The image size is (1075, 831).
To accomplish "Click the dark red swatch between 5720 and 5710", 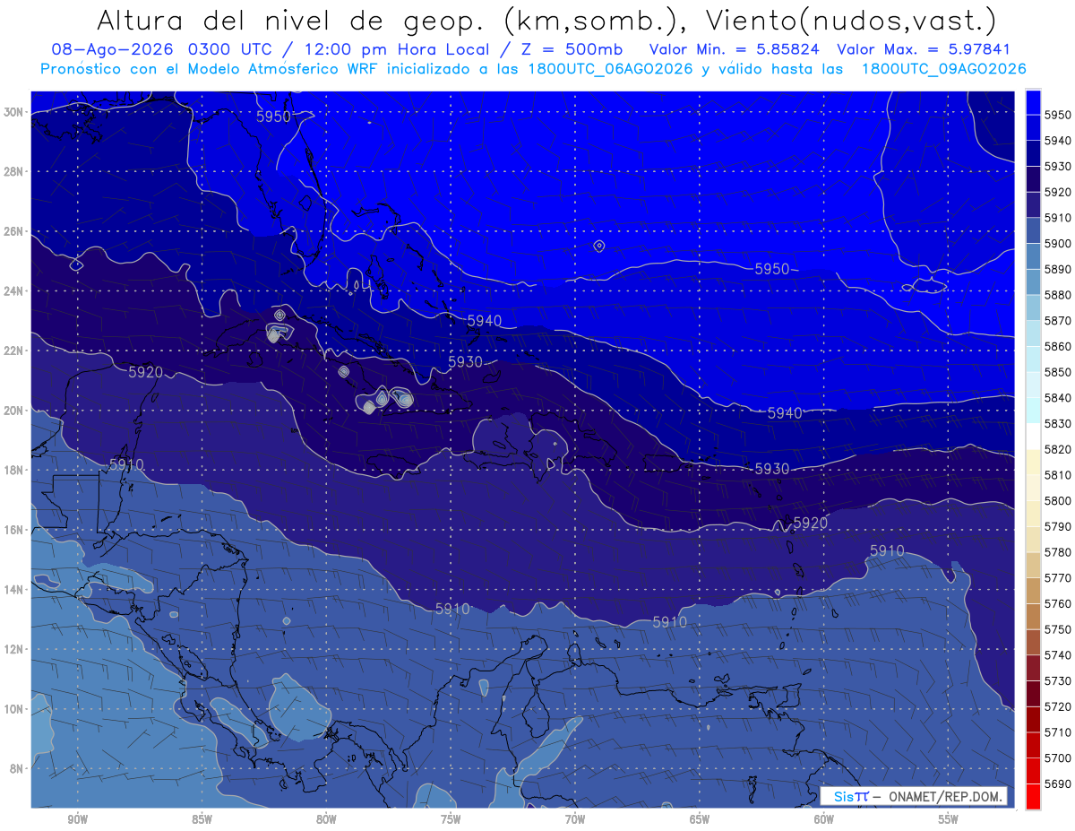I will (x=1033, y=719).
